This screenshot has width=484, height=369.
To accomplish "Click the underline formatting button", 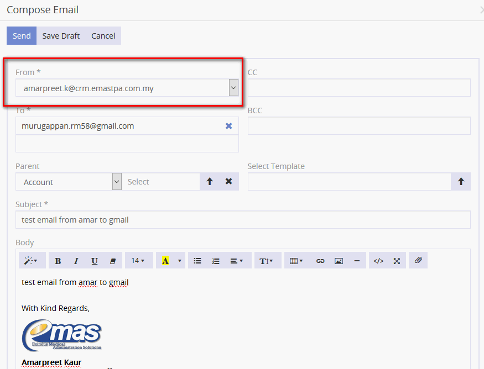I will pos(95,261).
